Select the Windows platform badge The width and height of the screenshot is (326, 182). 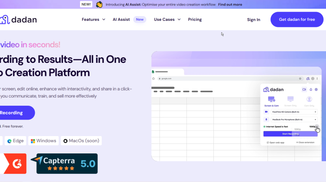point(43,141)
